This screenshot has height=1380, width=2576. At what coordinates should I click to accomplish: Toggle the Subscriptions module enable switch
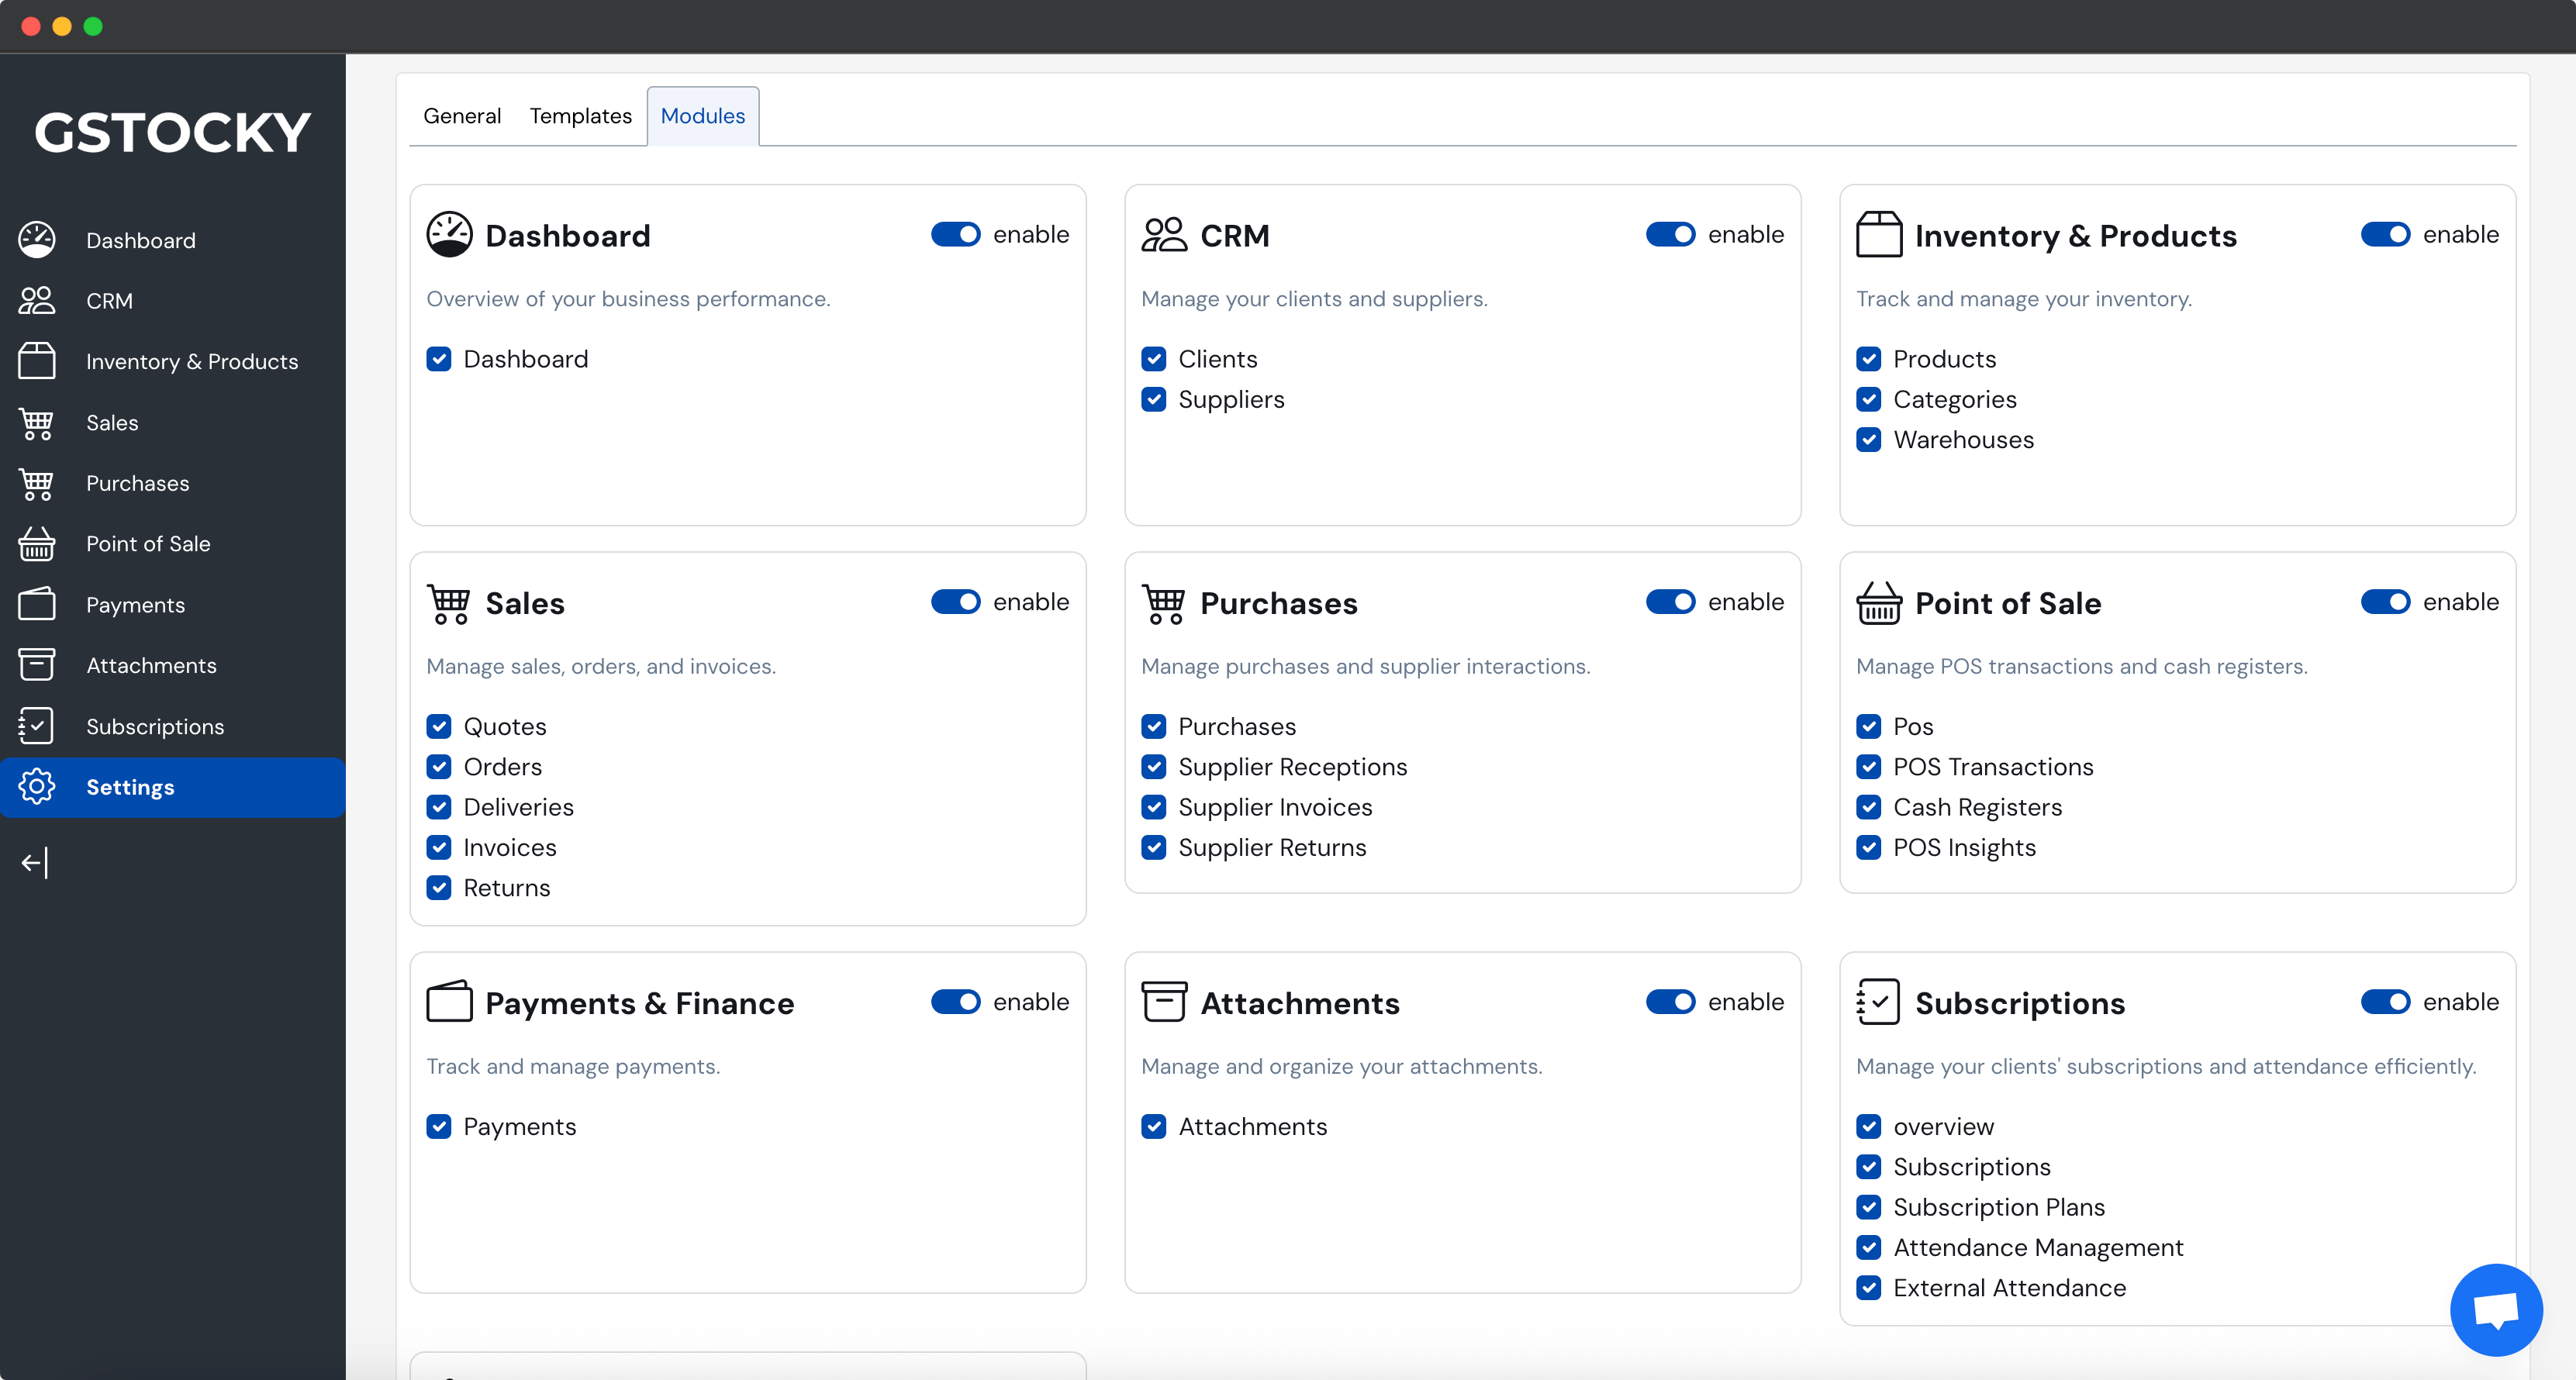2385,1002
